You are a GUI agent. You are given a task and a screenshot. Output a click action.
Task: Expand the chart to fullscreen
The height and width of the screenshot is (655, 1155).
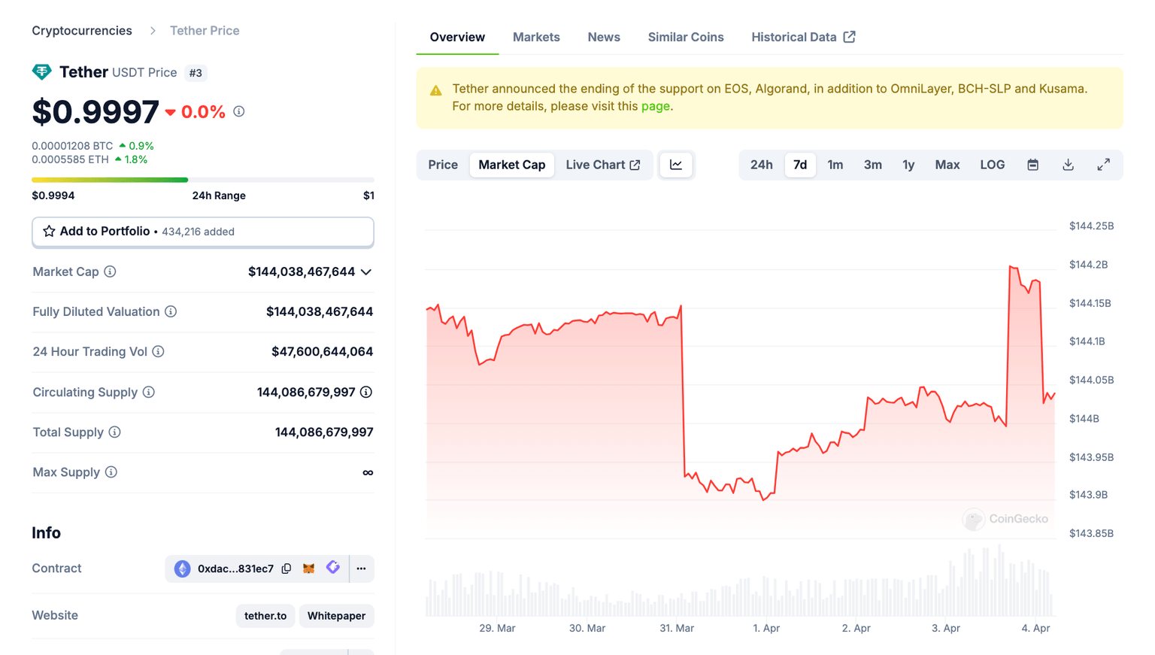[1103, 164]
